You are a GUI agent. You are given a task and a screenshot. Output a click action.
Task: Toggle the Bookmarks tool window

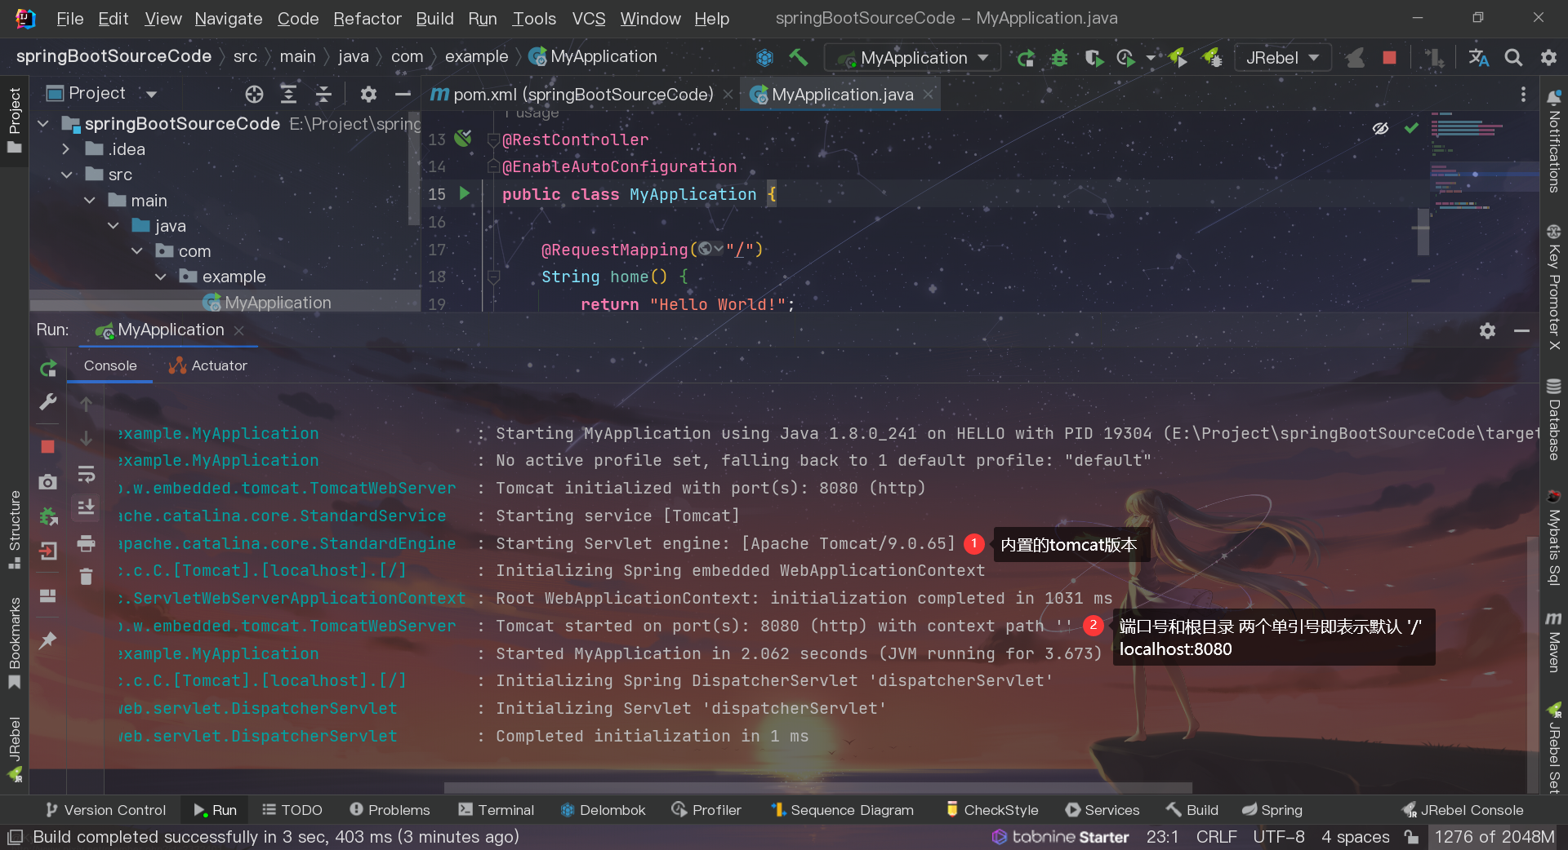14,643
